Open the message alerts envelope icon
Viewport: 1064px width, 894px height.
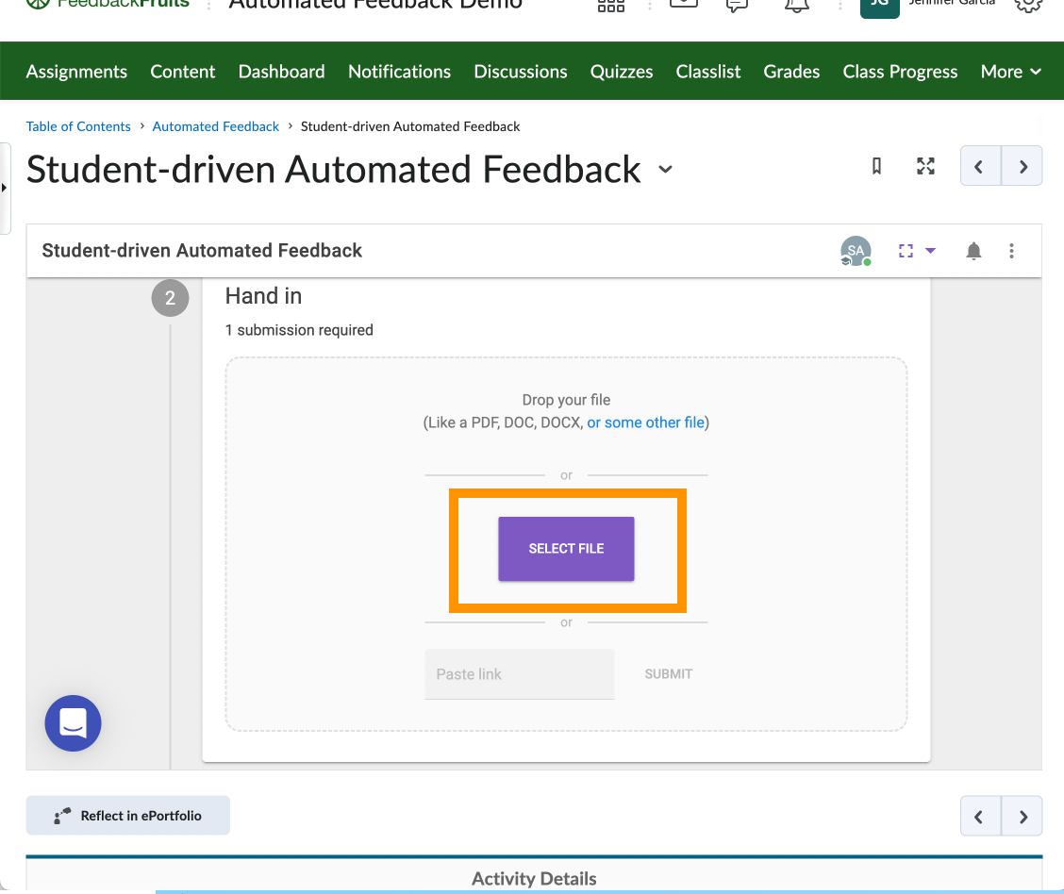[683, 4]
